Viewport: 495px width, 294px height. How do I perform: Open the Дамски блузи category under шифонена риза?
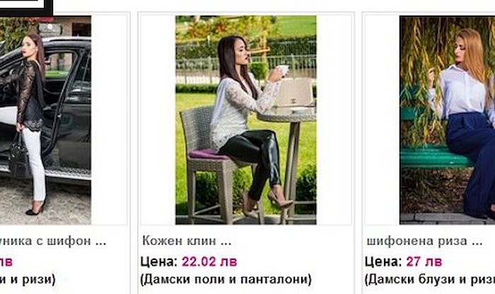tap(430, 279)
